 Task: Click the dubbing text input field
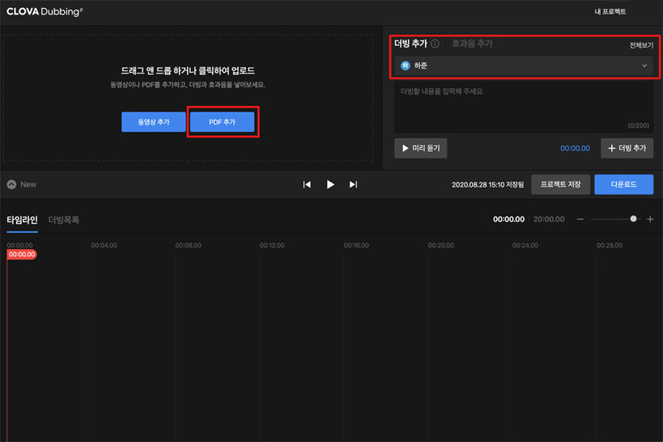click(x=523, y=105)
